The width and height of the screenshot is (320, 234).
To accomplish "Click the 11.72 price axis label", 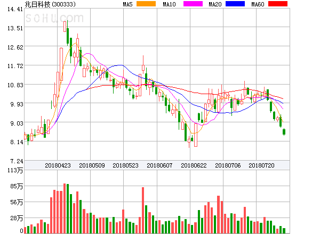I will pos(15,66).
